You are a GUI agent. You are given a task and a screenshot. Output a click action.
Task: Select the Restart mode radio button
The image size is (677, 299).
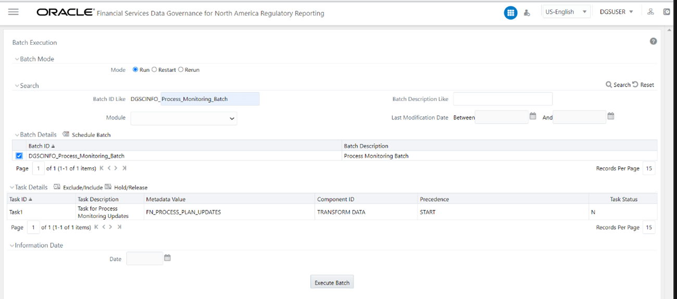point(154,69)
